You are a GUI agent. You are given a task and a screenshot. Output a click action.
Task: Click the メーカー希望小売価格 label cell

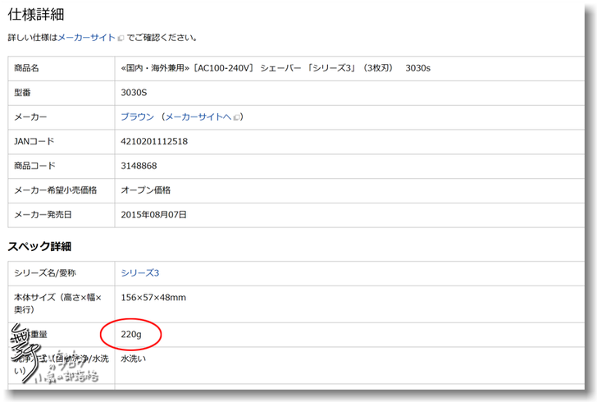[x=55, y=190]
